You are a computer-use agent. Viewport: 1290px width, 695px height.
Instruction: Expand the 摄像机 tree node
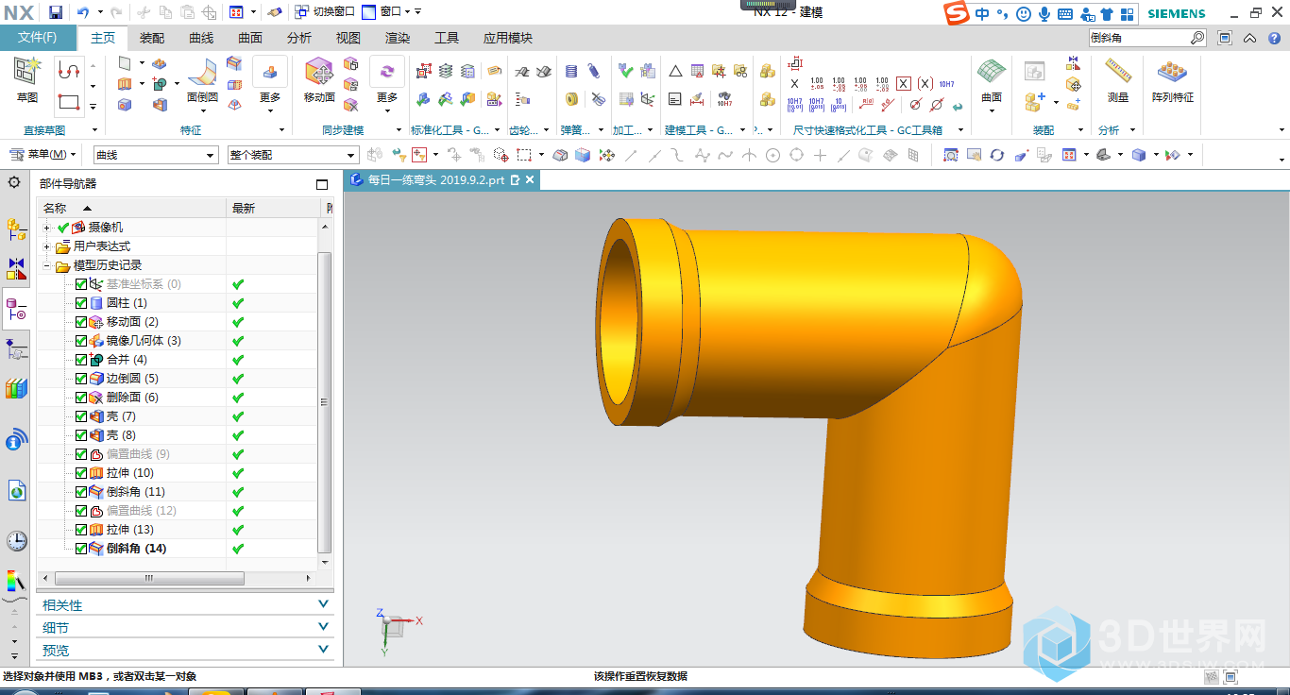coord(47,228)
